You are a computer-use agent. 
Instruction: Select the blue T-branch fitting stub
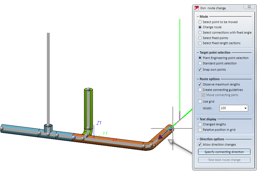click(x=48, y=128)
